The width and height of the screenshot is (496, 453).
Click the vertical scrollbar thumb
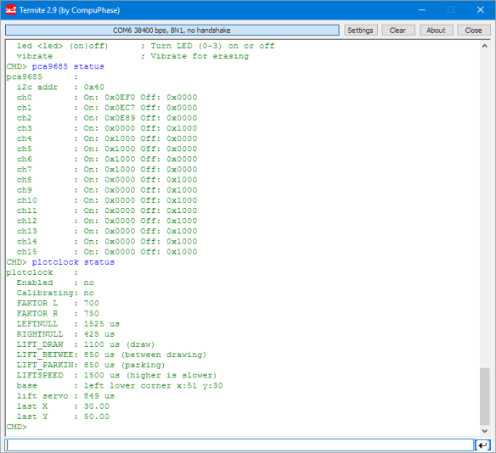(485, 396)
